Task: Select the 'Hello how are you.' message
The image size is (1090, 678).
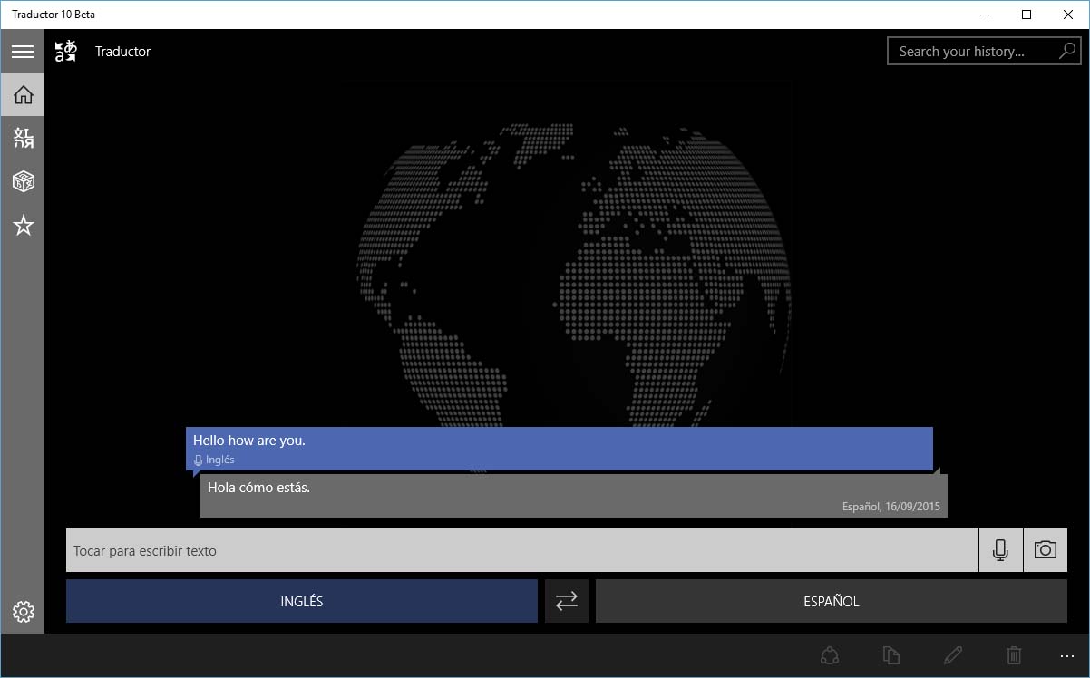Action: pos(560,449)
